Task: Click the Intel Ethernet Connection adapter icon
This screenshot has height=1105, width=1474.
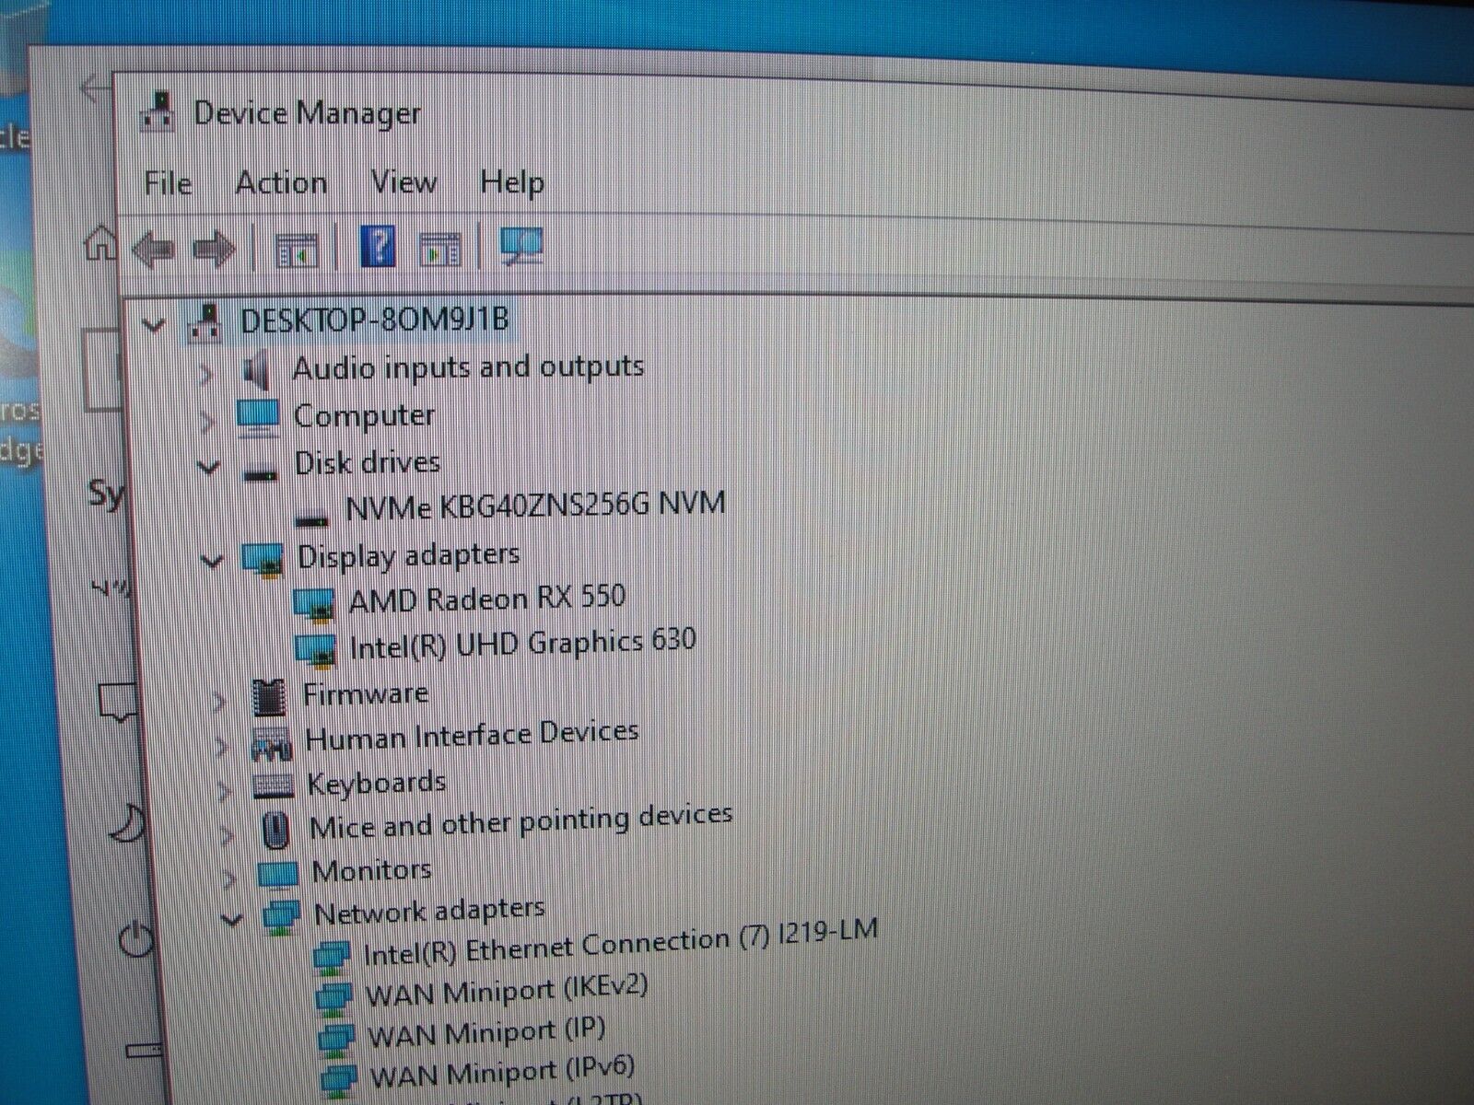Action: [x=331, y=959]
